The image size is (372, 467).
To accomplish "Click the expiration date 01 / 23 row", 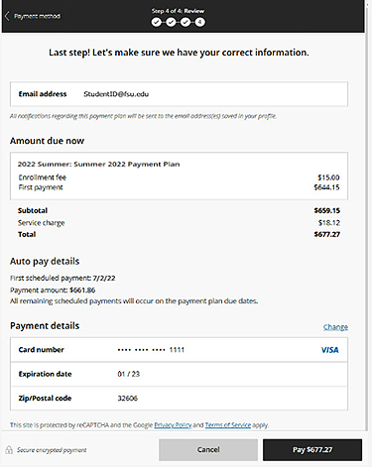I will click(x=179, y=374).
